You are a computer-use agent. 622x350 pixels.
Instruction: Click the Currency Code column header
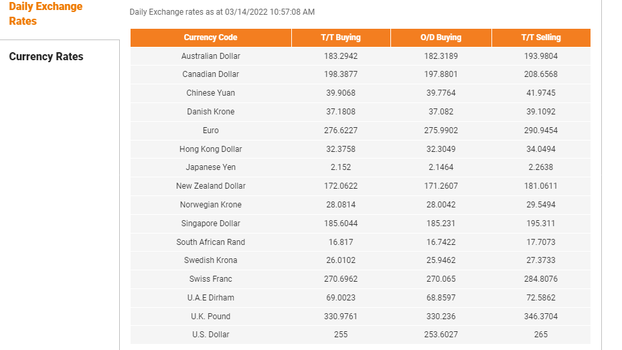(x=211, y=37)
